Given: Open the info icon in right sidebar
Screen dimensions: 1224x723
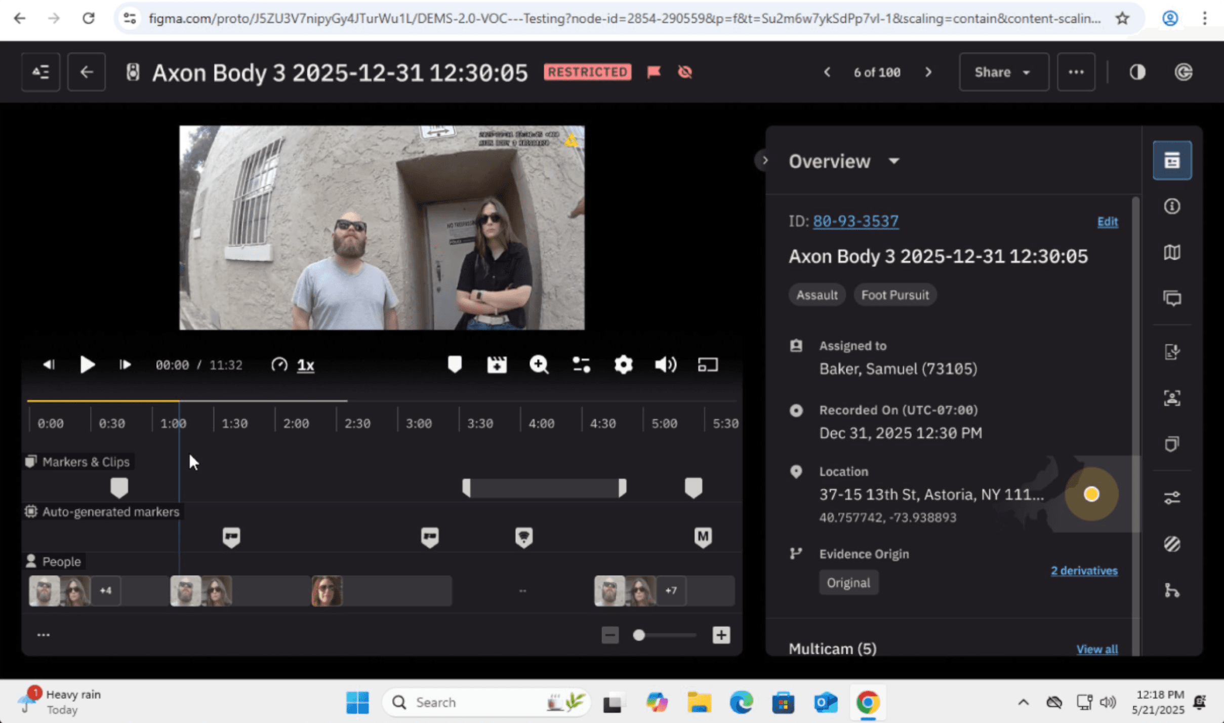Looking at the screenshot, I should pos(1172,207).
